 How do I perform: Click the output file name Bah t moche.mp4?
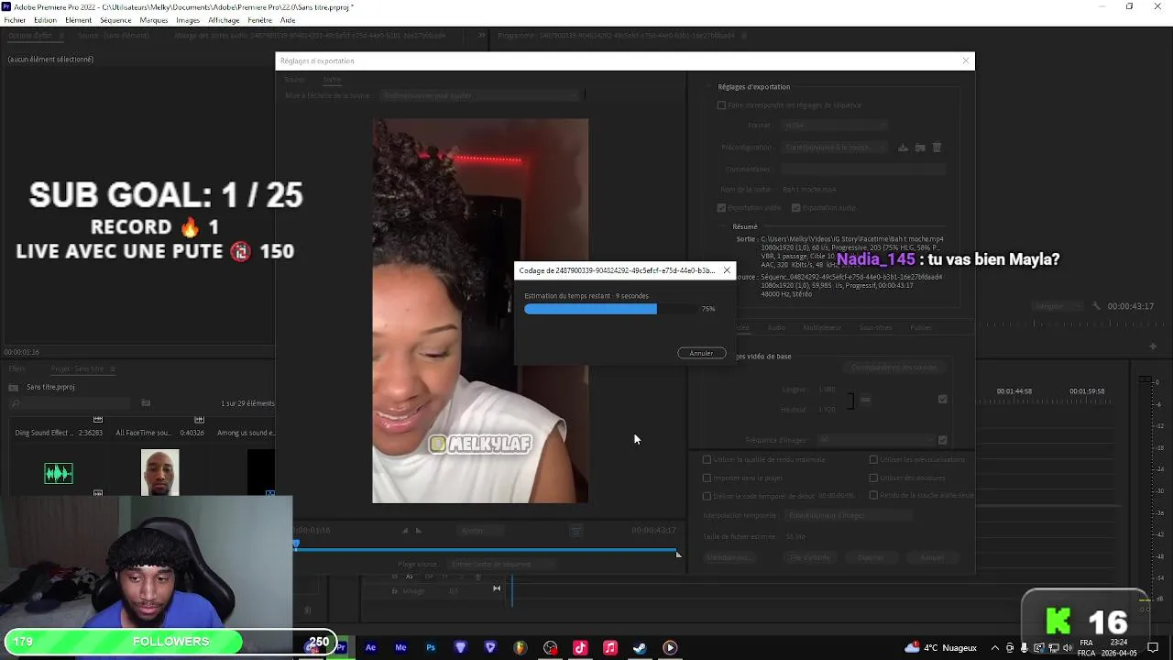(x=809, y=190)
